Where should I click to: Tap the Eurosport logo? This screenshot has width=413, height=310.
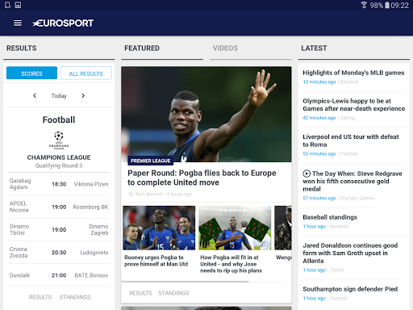[63, 23]
